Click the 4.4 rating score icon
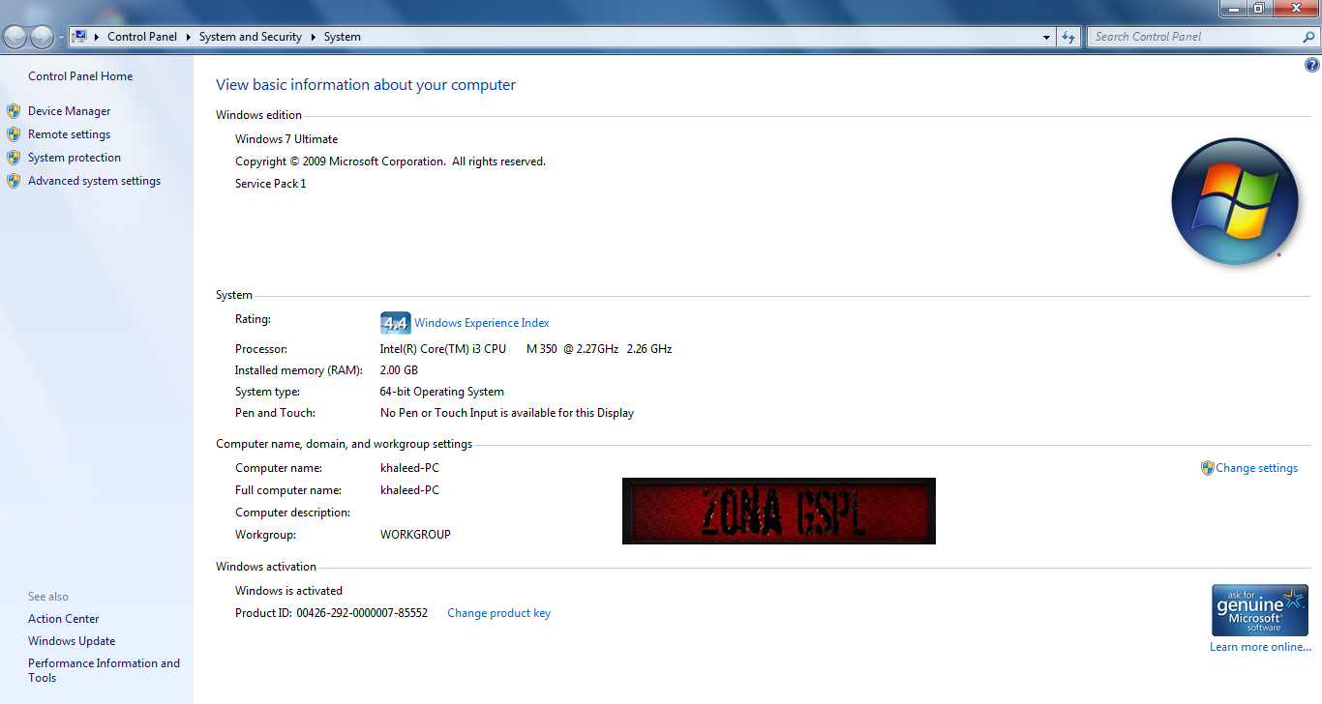 (395, 323)
